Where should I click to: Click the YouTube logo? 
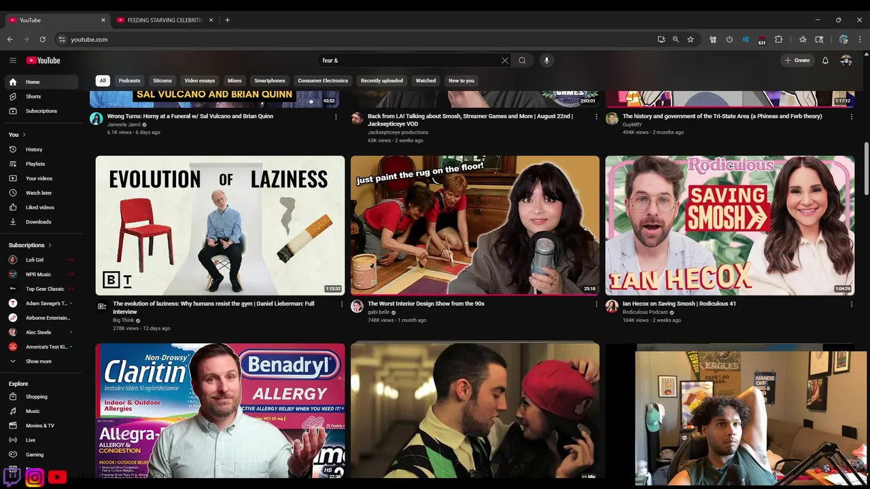[x=43, y=60]
